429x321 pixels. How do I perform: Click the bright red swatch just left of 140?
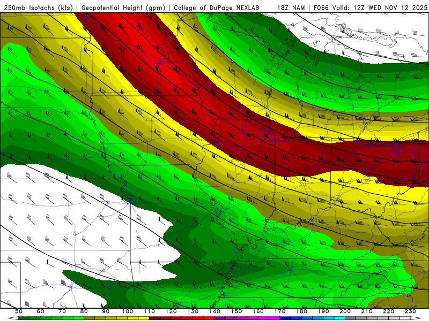point(209,318)
